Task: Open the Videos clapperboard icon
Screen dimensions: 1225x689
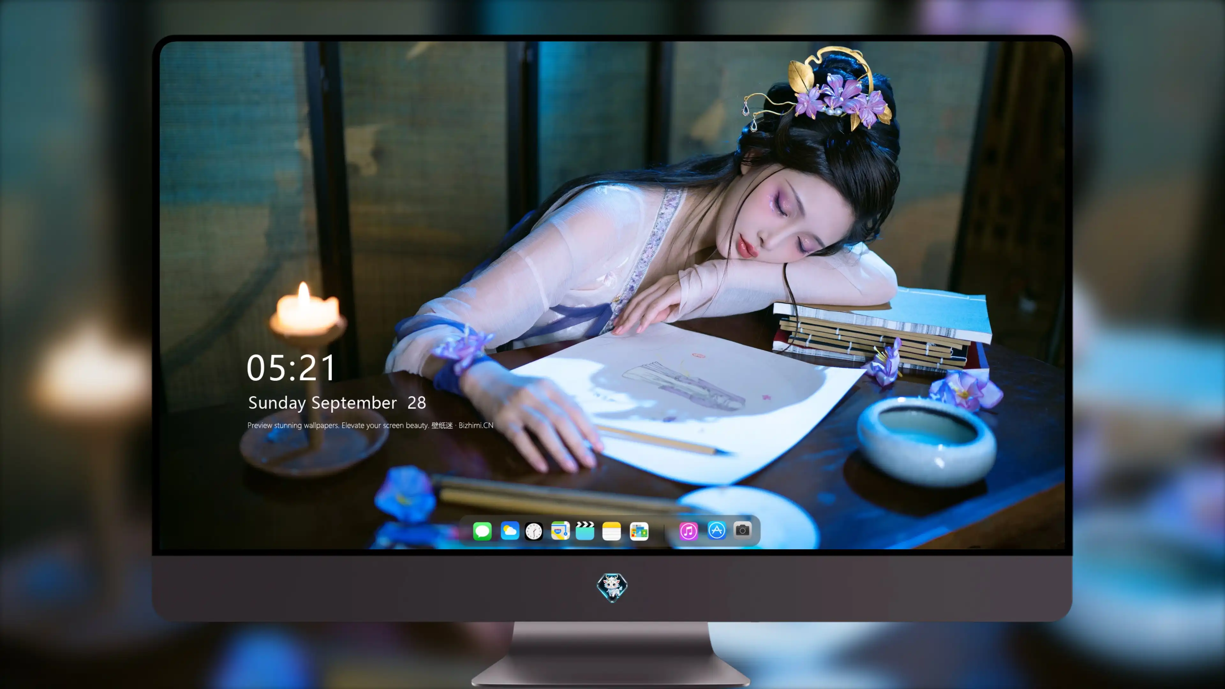Action: click(x=585, y=531)
